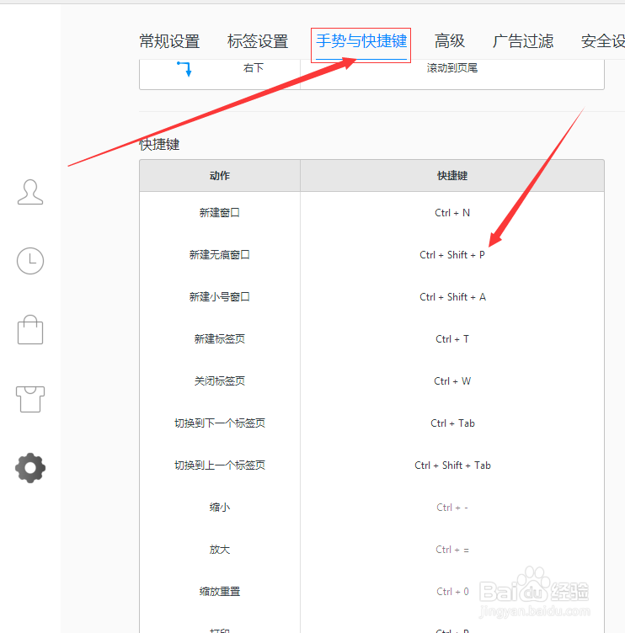Switch to the 标签设置 tab
Viewport: 625px width, 633px height.
[x=258, y=41]
